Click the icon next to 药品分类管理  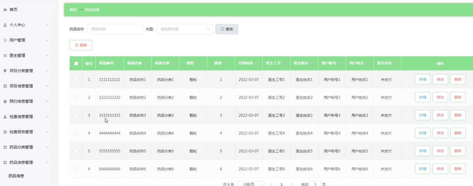[5, 147]
